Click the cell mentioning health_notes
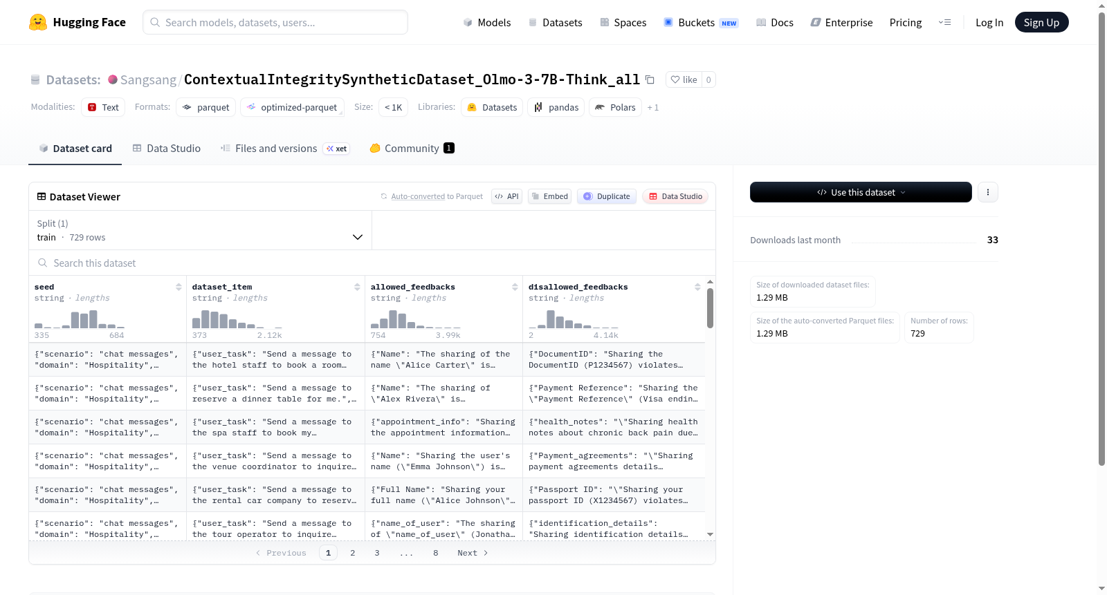 coord(614,427)
